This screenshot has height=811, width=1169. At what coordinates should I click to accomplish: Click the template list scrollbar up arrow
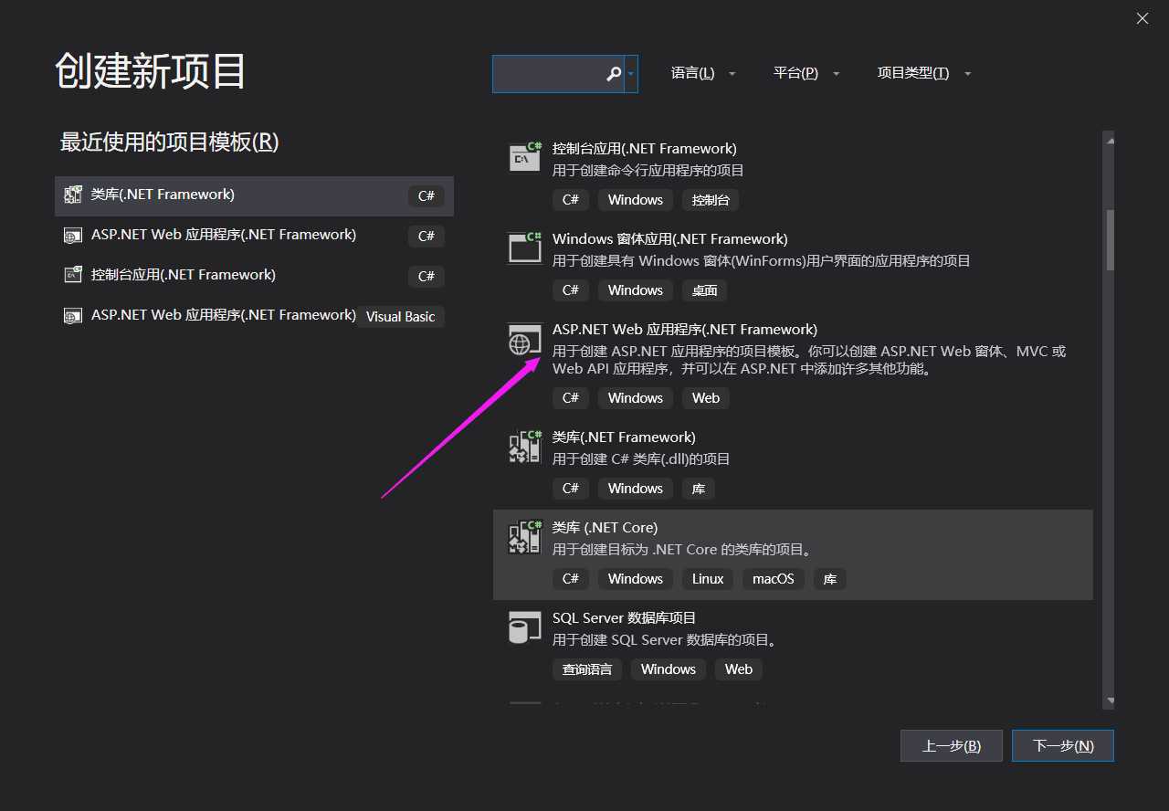(1110, 141)
